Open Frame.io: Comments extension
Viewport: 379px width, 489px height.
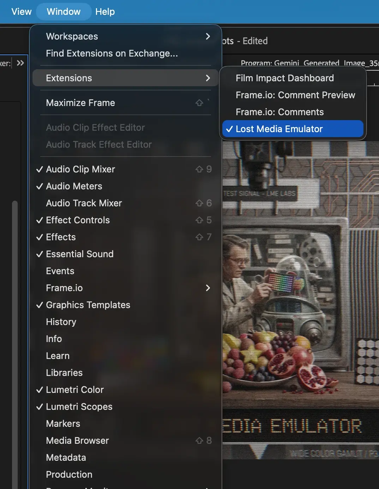293,112
